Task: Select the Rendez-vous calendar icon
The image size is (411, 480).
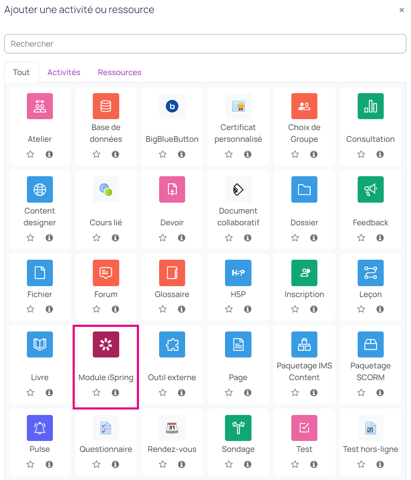Action: tap(172, 428)
